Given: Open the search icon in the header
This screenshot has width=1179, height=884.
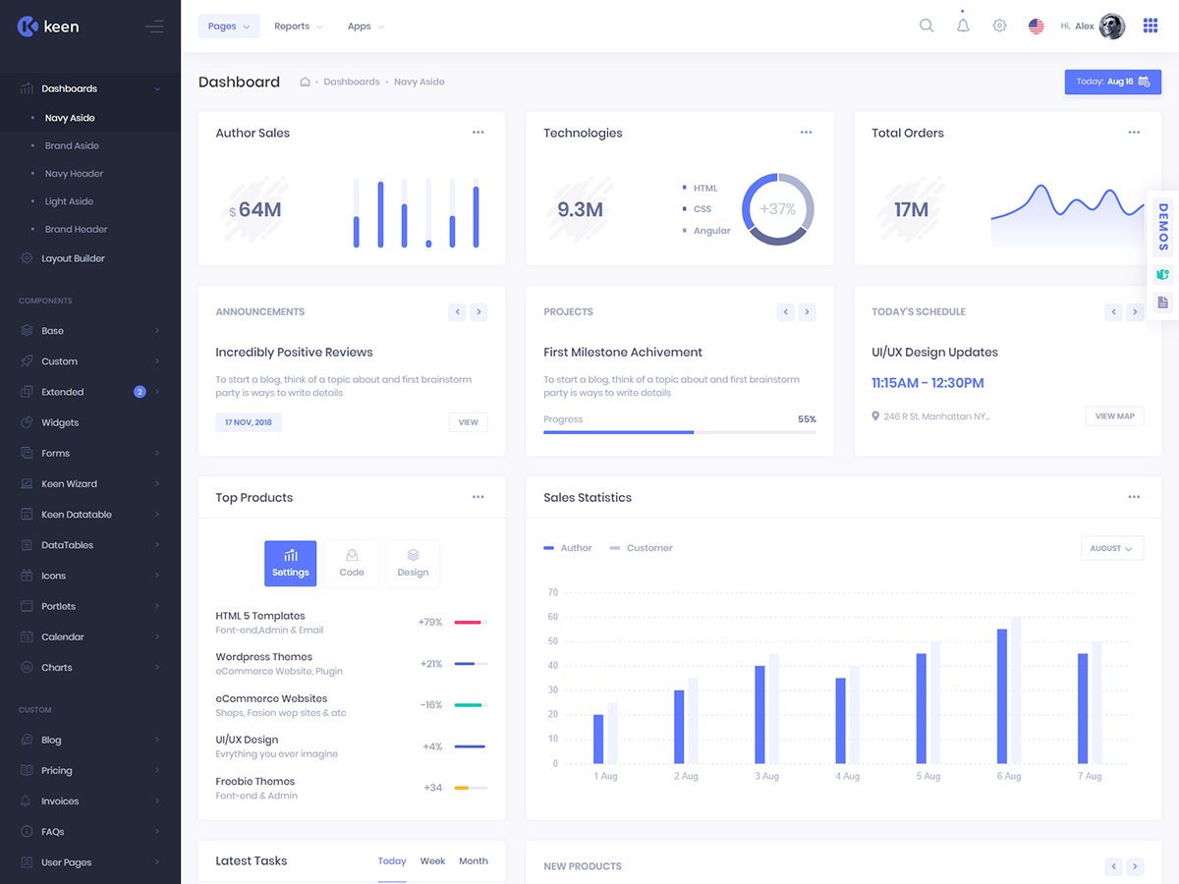Looking at the screenshot, I should (x=926, y=26).
